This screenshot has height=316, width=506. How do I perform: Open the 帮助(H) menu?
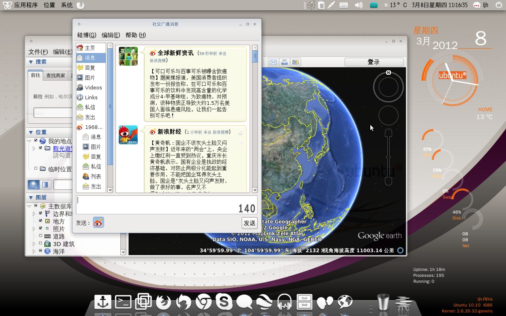coord(136,35)
